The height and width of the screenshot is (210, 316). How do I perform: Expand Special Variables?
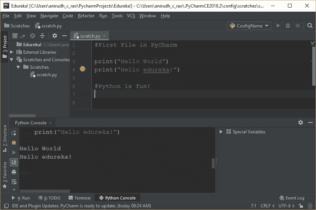221,131
